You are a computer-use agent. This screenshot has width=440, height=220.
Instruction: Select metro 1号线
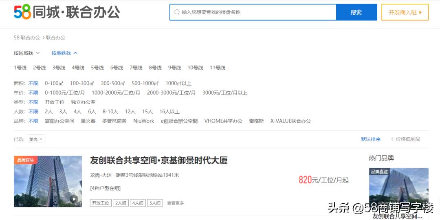20,68
